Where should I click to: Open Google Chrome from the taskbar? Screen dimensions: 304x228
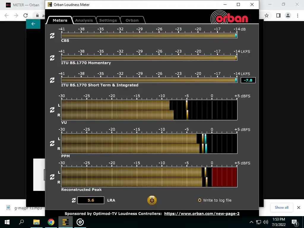coord(51,222)
